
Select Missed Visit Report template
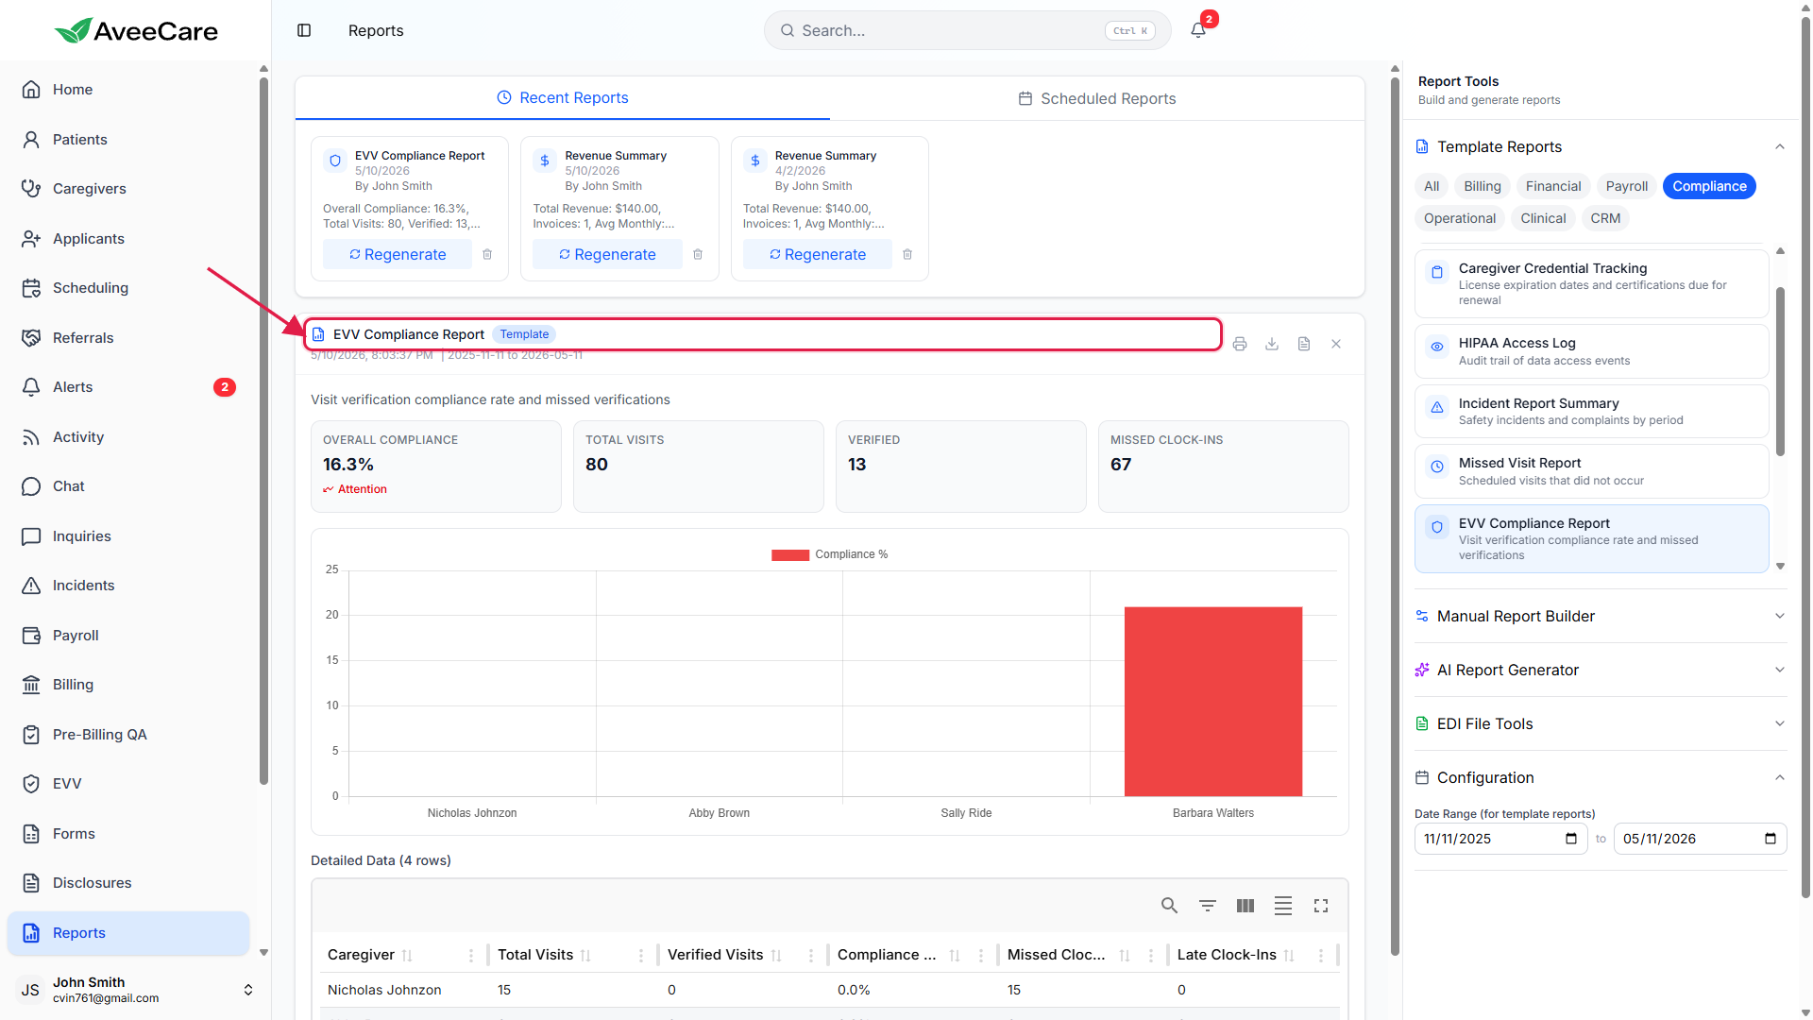(1591, 471)
